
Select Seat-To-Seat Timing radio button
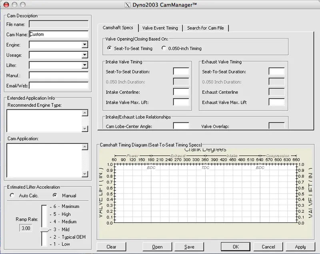click(x=109, y=48)
